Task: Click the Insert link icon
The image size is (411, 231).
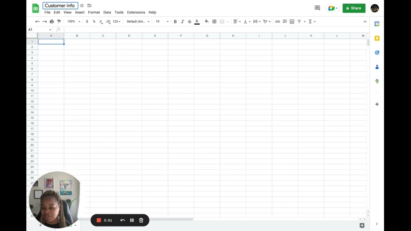Action: [278, 21]
